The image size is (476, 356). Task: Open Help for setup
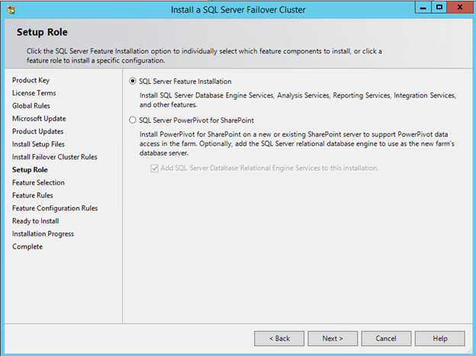coord(440,338)
